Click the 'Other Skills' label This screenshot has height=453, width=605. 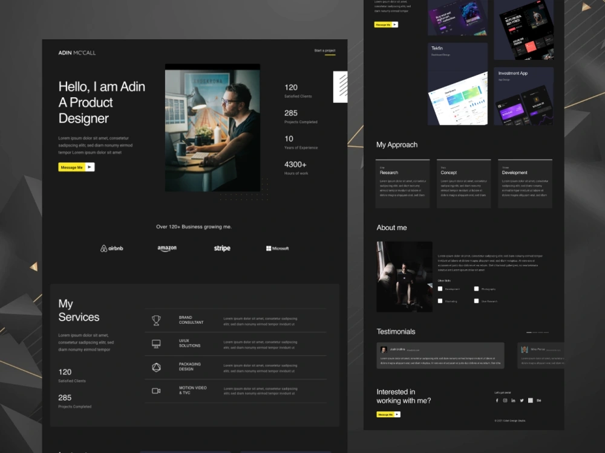point(444,280)
